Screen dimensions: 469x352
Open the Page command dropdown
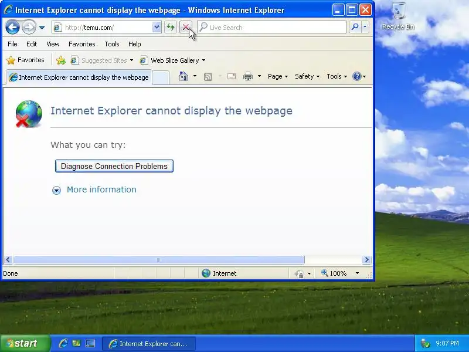click(x=278, y=77)
